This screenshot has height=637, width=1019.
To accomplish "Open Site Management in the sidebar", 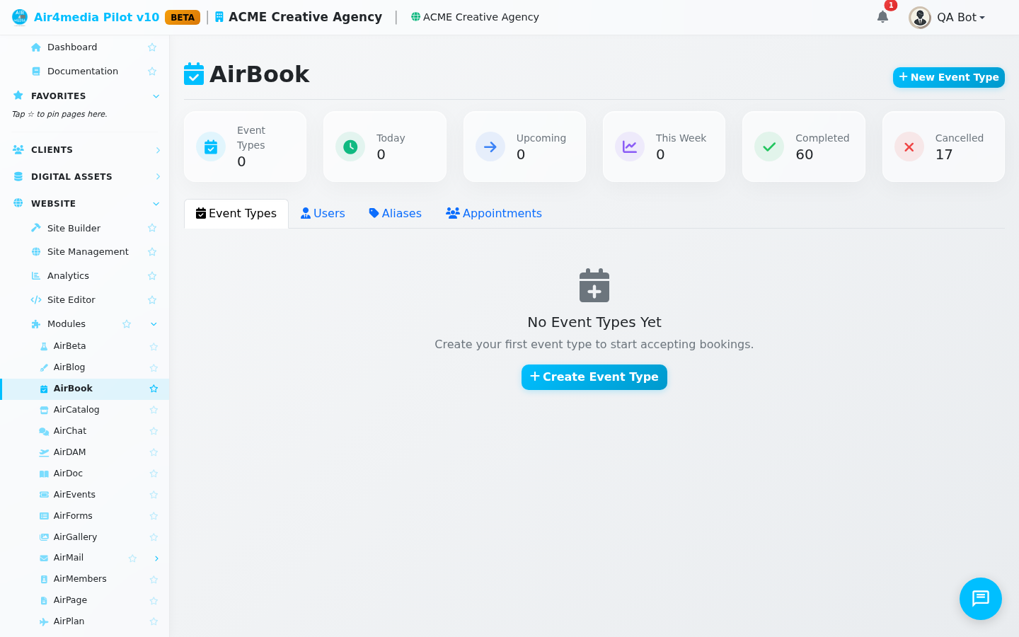I will pyautogui.click(x=88, y=252).
